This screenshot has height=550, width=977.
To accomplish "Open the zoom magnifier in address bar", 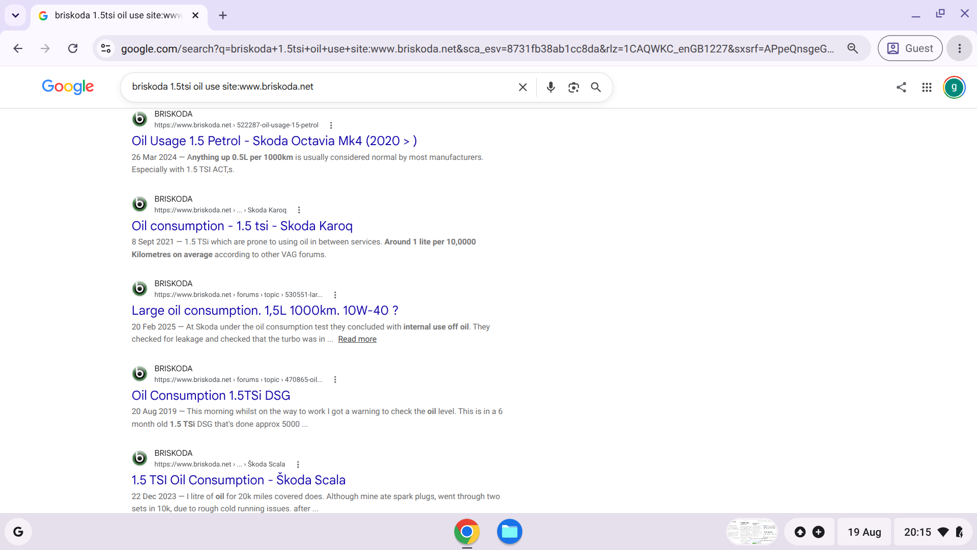I will 853,48.
